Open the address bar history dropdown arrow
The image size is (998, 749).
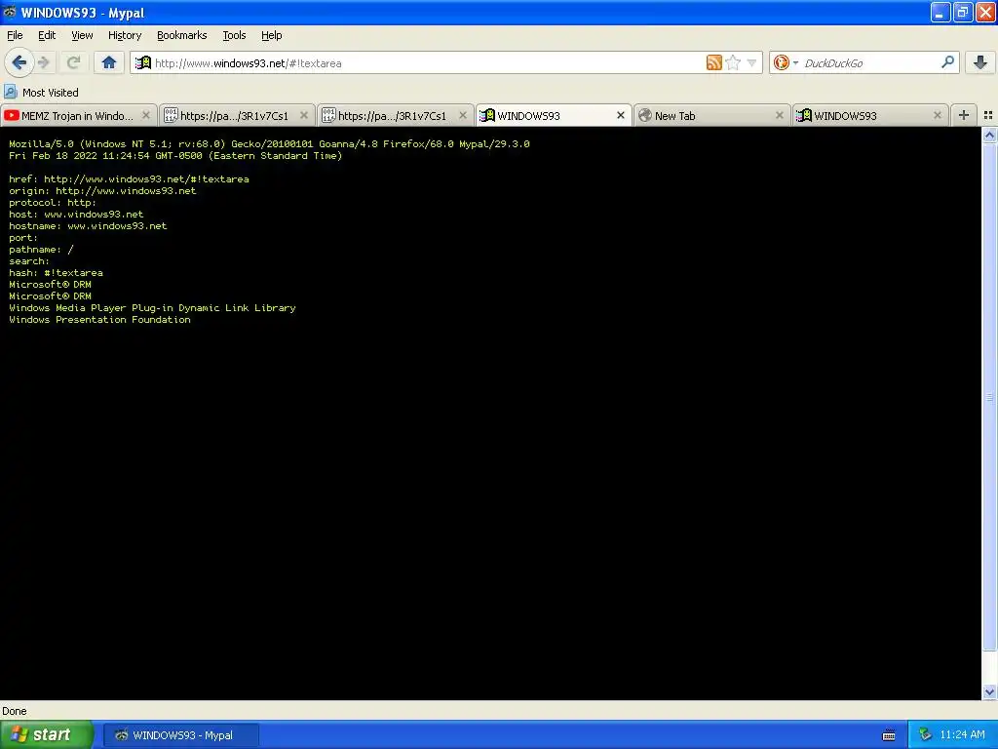tap(751, 63)
